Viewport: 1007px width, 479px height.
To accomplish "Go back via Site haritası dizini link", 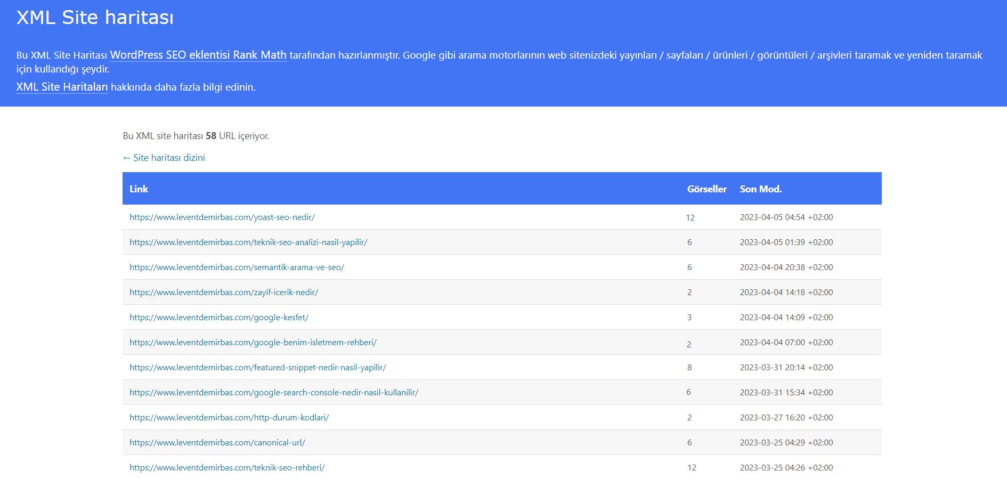I will (164, 158).
